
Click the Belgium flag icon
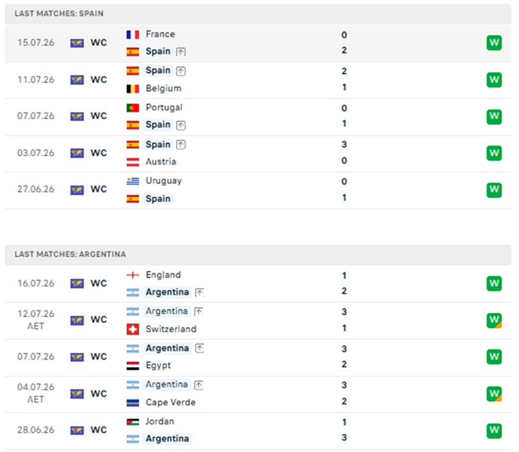pos(132,89)
